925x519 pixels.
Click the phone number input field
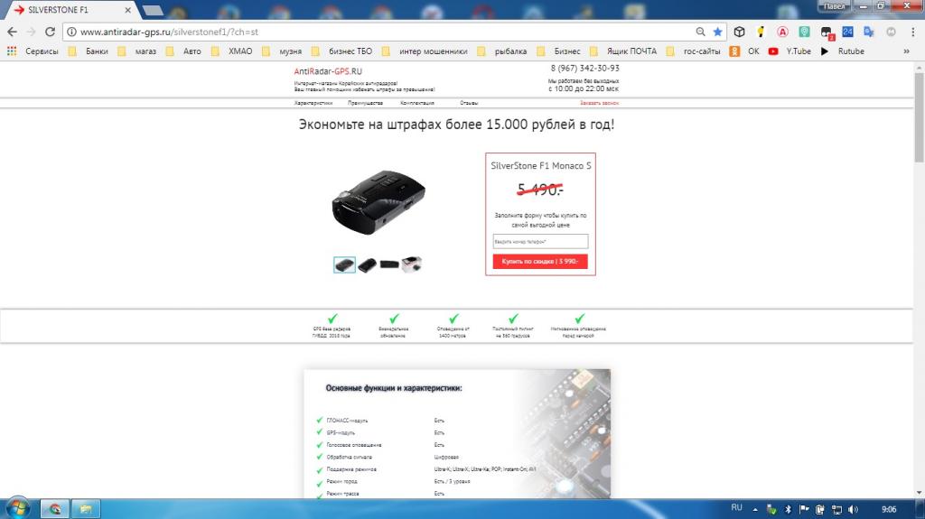pyautogui.click(x=540, y=242)
